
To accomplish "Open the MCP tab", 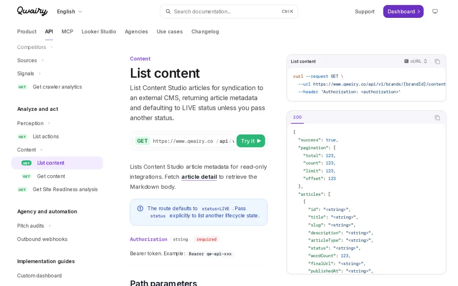I will click(x=68, y=32).
